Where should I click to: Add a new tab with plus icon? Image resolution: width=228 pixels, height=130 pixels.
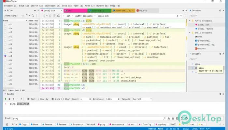[x=183, y=11]
